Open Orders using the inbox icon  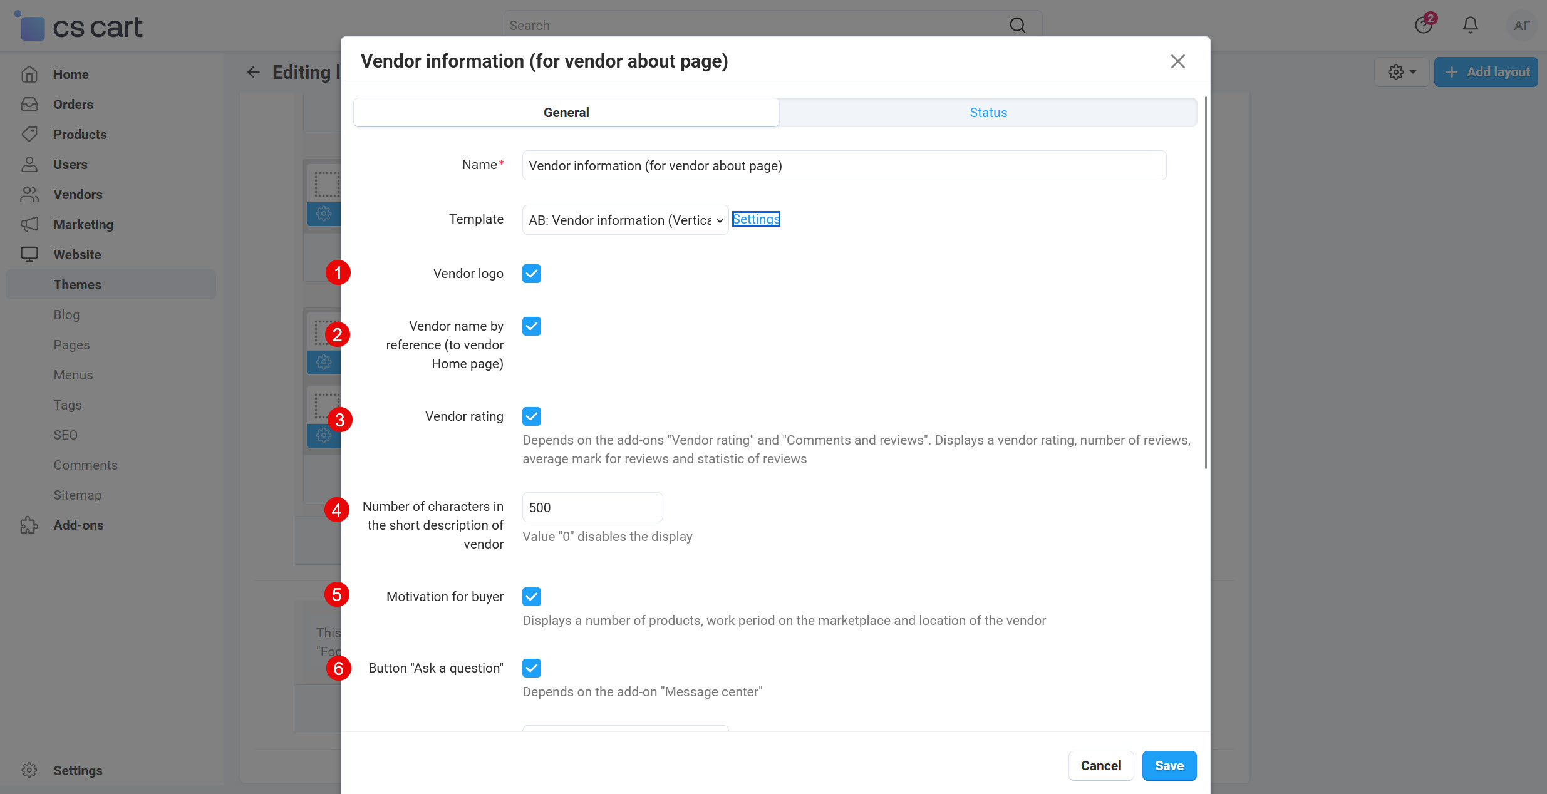coord(29,104)
